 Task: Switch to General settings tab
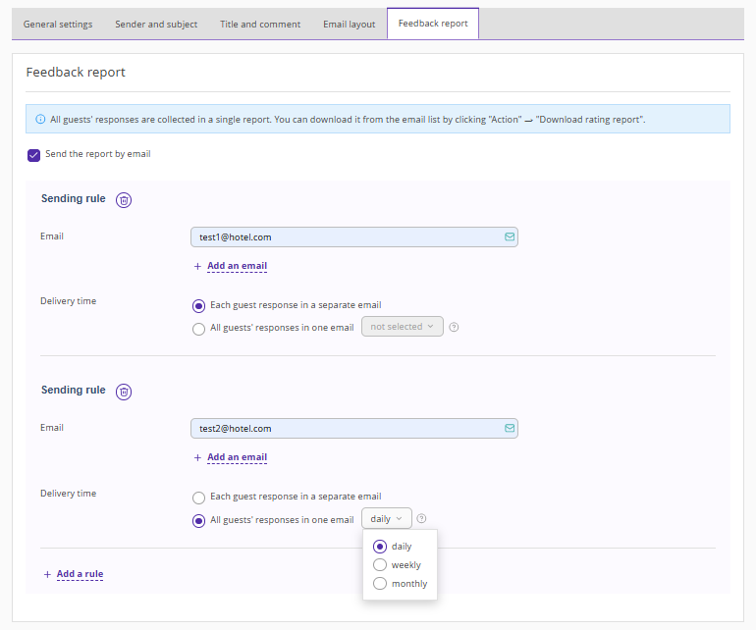click(x=58, y=25)
